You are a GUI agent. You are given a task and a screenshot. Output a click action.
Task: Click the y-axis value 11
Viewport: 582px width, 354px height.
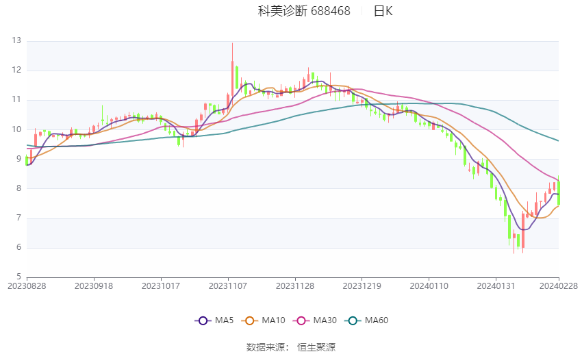(16, 99)
